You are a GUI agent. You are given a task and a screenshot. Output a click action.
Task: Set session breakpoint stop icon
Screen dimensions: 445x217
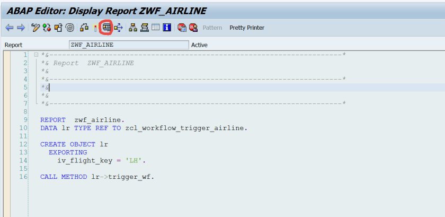(182, 28)
